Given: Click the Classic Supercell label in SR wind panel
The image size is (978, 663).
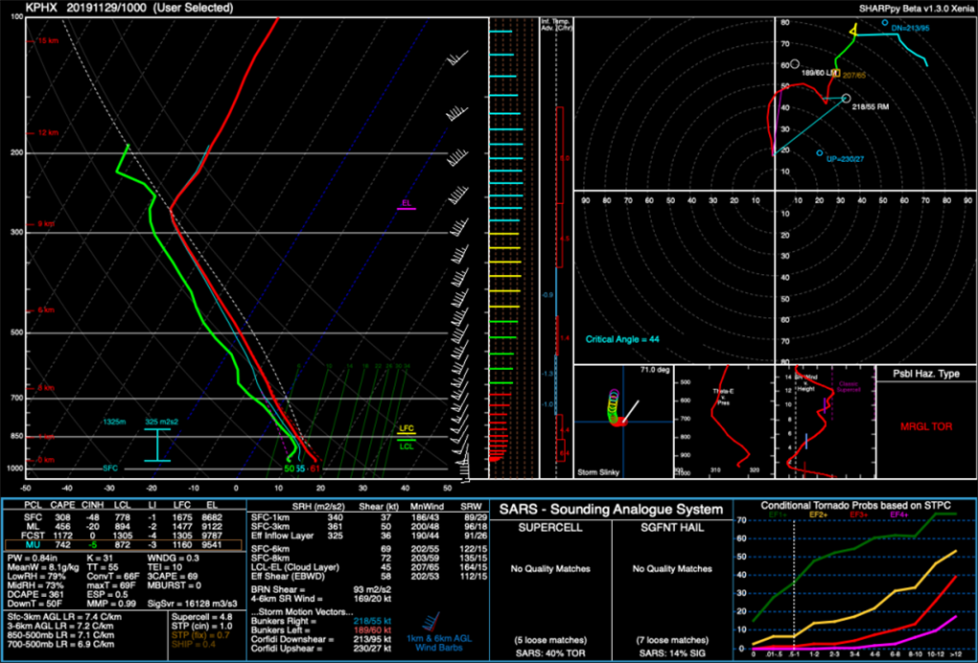Looking at the screenshot, I should (x=849, y=386).
